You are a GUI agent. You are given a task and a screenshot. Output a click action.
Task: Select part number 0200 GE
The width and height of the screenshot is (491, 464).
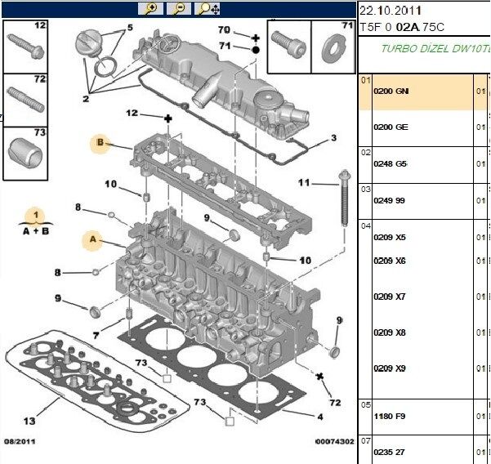click(x=390, y=128)
